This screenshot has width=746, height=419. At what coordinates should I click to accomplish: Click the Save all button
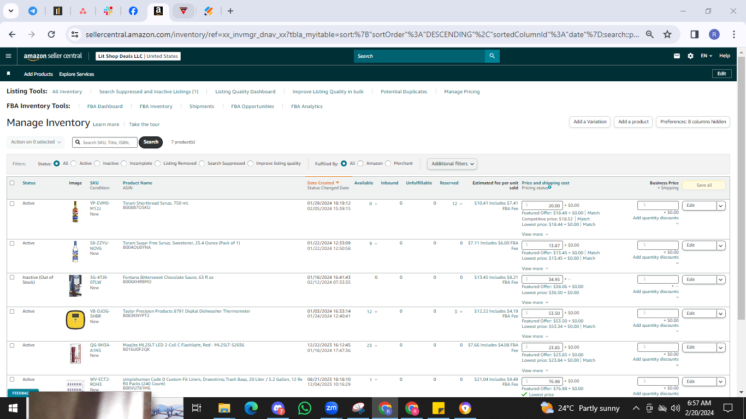(x=704, y=185)
